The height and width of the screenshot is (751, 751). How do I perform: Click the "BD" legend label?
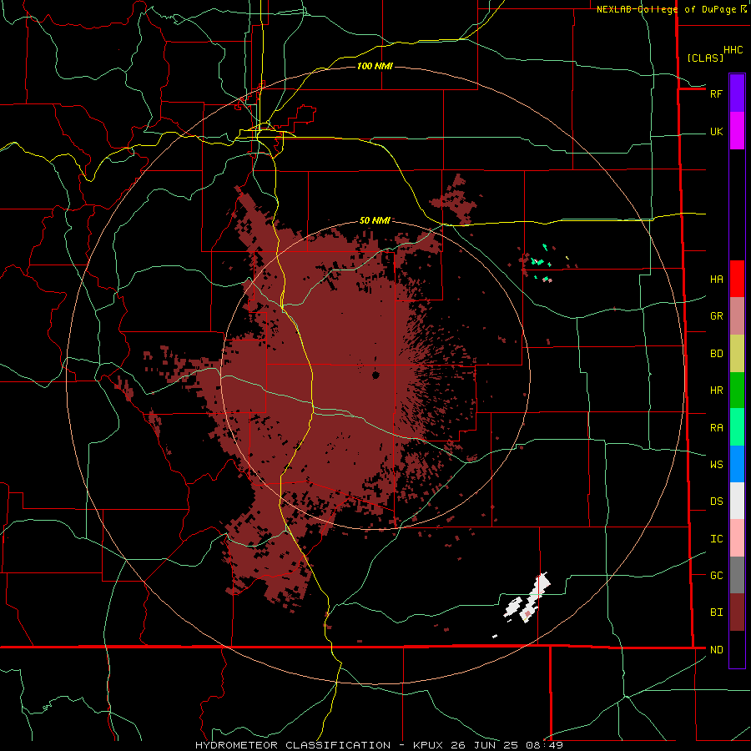coord(716,354)
